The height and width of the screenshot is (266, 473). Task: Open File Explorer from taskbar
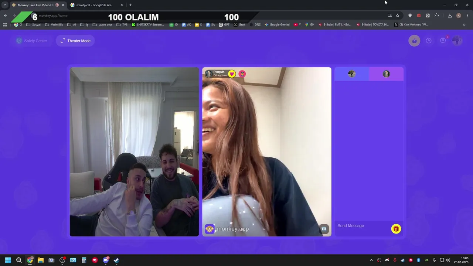point(41,260)
